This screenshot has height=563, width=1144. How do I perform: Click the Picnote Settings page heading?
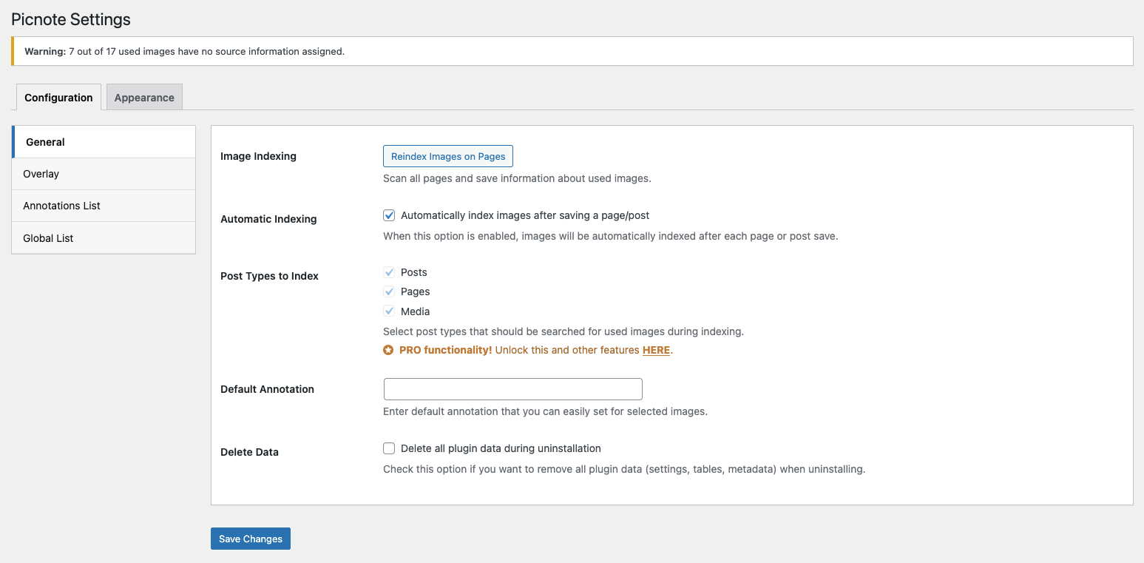pyautogui.click(x=70, y=19)
